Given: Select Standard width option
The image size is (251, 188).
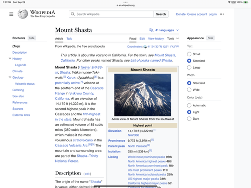Looking at the screenshot, I should [x=189, y=83].
